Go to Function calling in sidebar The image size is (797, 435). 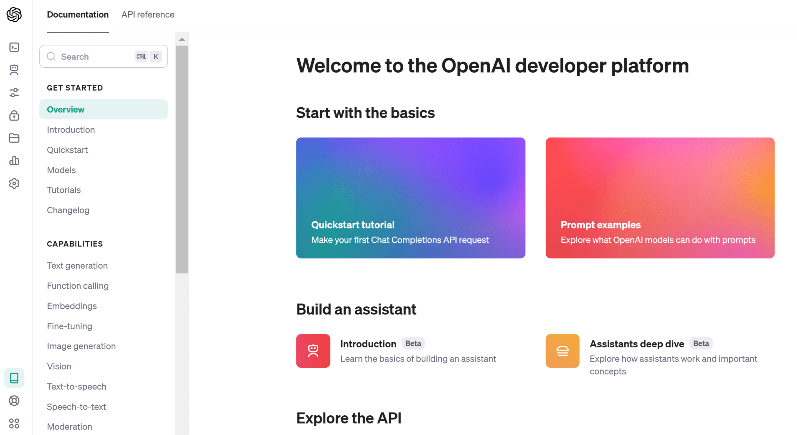pos(78,286)
